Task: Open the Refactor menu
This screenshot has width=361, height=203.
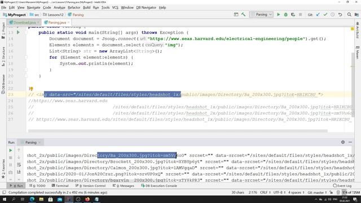Action: click(74, 7)
